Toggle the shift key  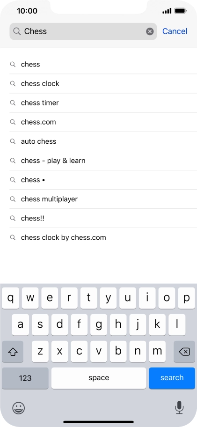[13, 352]
